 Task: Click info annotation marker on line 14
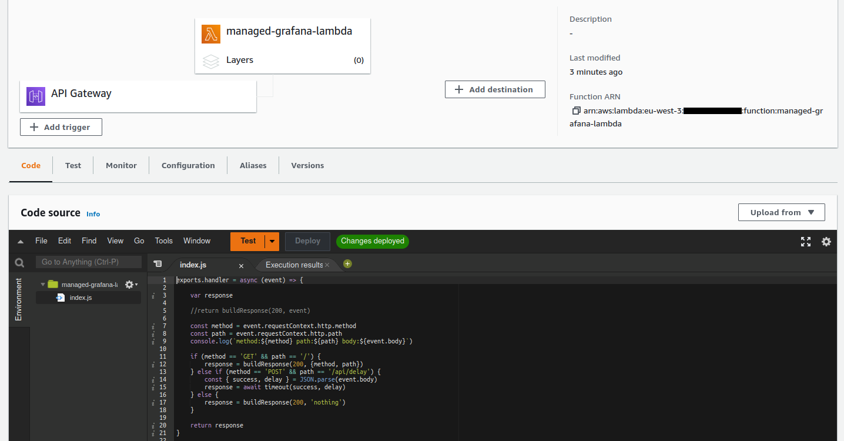pos(153,380)
